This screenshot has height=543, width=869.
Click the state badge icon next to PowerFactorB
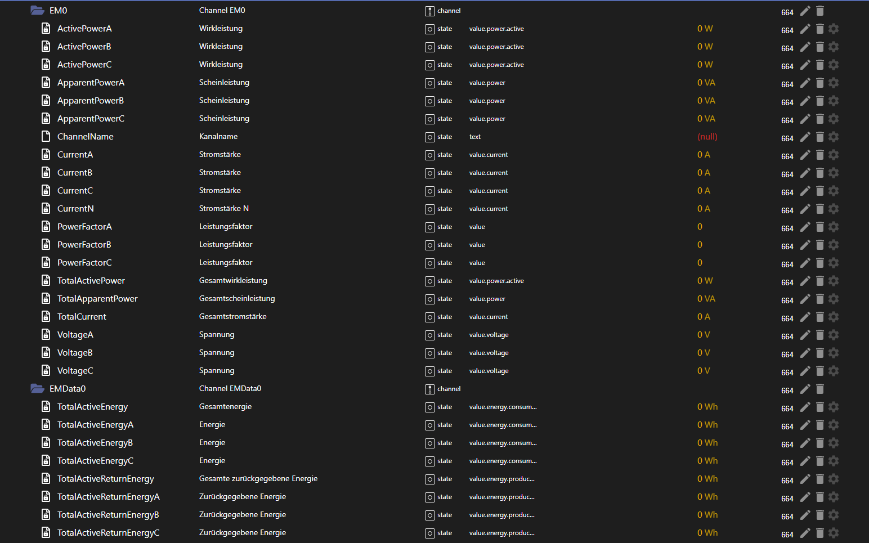(x=429, y=245)
